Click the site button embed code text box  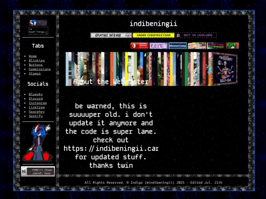38,31
